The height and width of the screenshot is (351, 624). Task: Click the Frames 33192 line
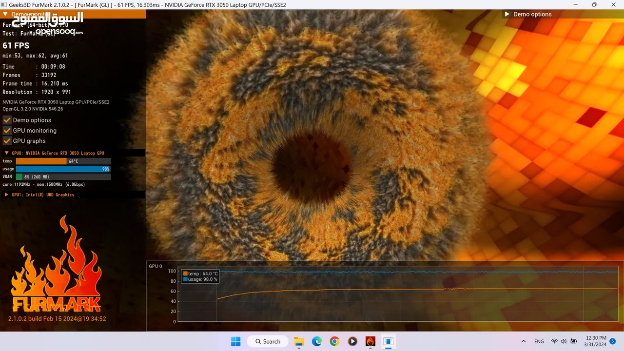tap(29, 75)
